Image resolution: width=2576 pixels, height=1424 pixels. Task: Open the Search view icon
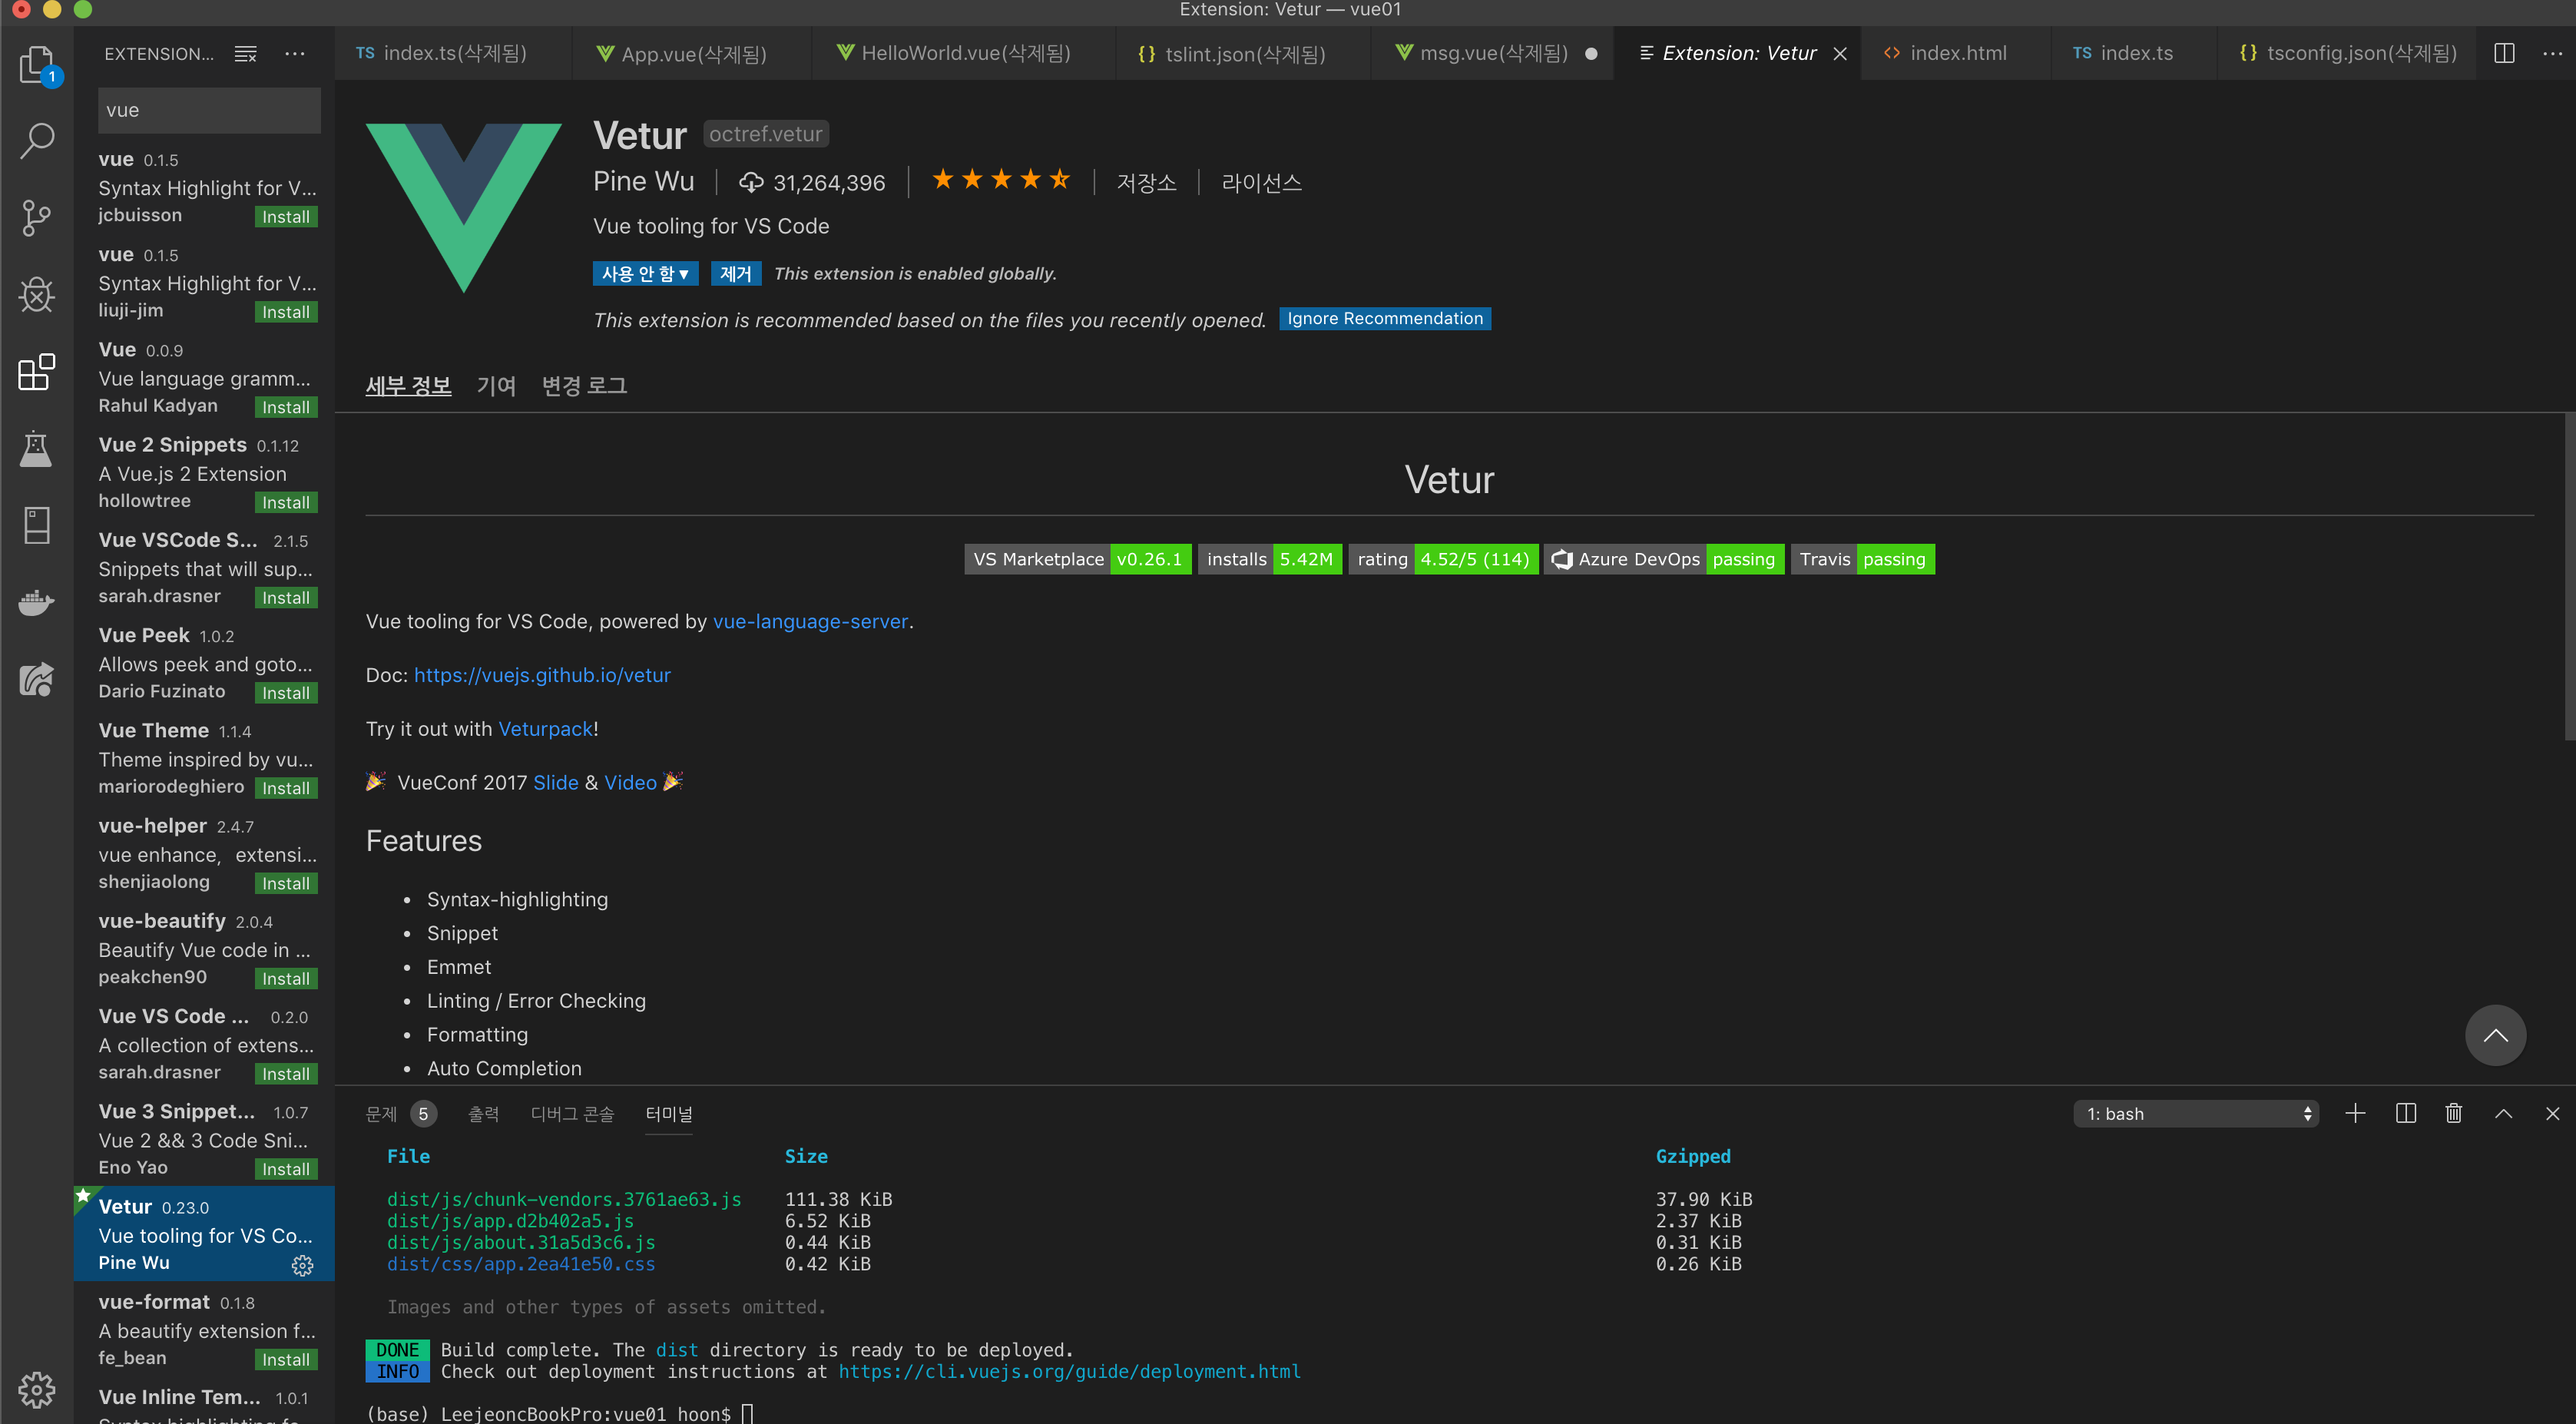pyautogui.click(x=36, y=140)
